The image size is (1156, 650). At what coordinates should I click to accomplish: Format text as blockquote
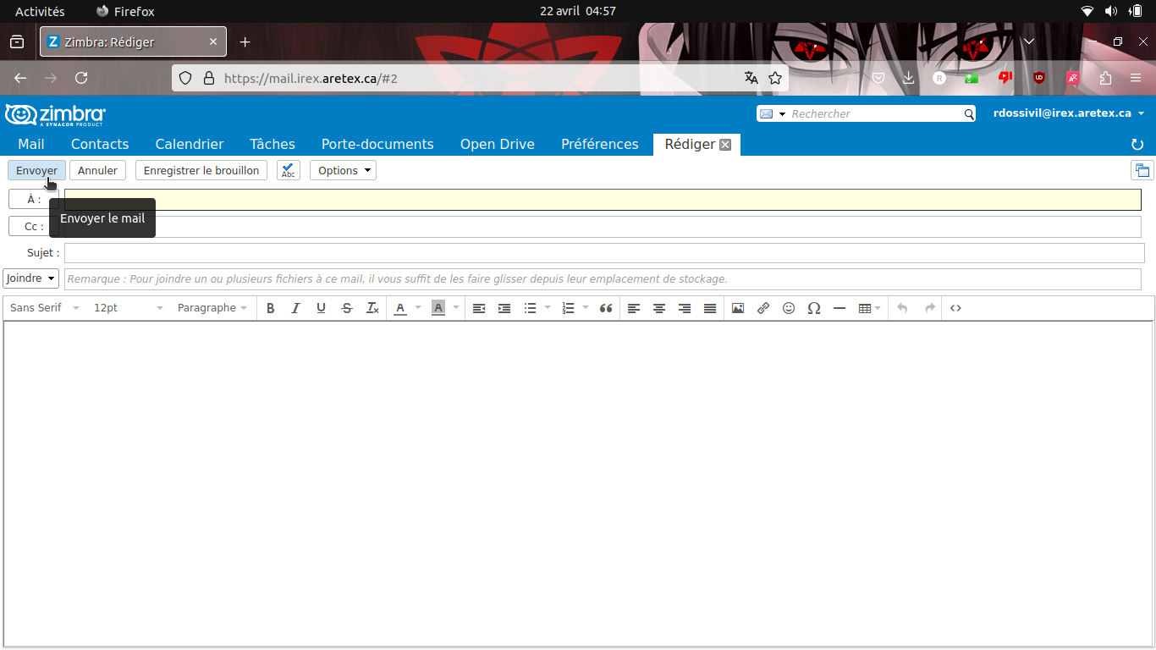[x=606, y=308]
